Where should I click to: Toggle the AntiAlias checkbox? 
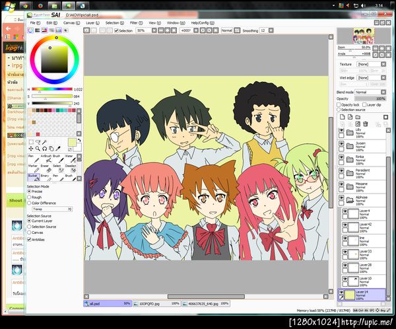pos(29,239)
